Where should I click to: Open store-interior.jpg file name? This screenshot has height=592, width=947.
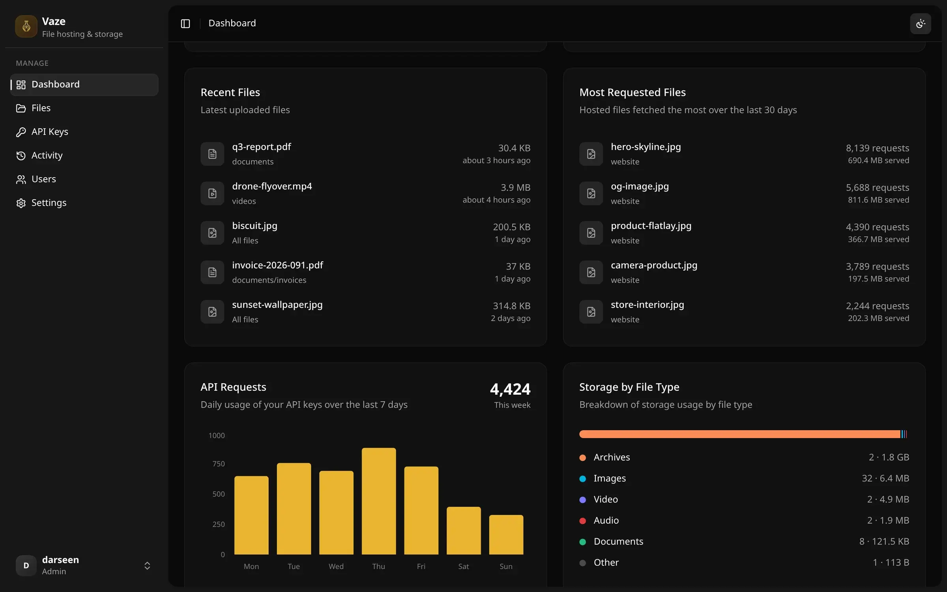(x=648, y=305)
